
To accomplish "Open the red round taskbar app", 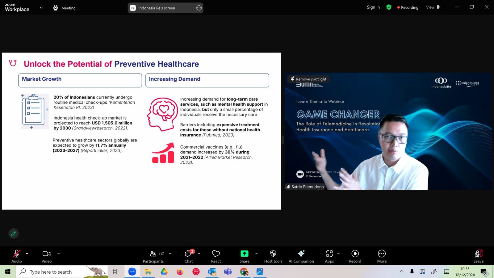I will [x=196, y=272].
